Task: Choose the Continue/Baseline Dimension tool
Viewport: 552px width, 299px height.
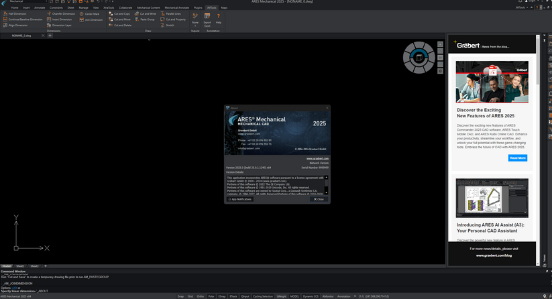Action: click(23, 19)
